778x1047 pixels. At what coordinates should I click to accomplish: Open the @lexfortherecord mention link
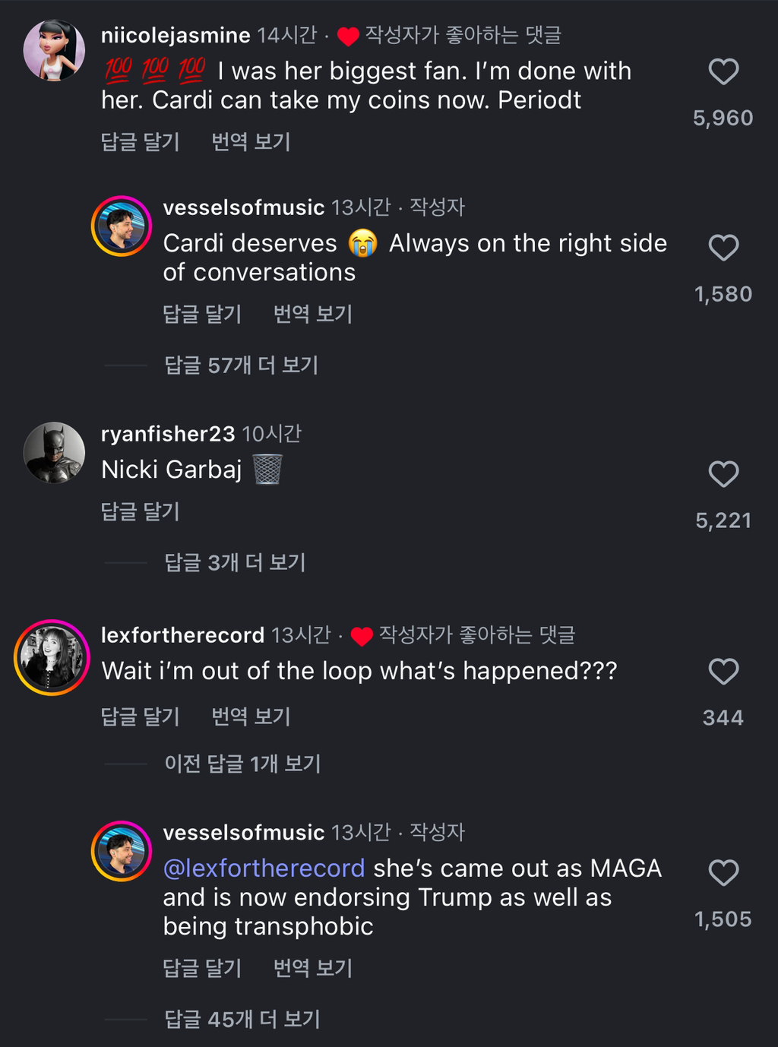point(264,868)
